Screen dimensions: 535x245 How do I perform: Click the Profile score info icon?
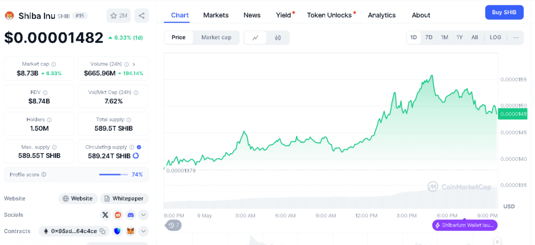click(44, 174)
